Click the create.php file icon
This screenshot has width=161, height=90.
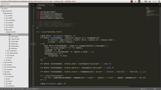[10, 41]
